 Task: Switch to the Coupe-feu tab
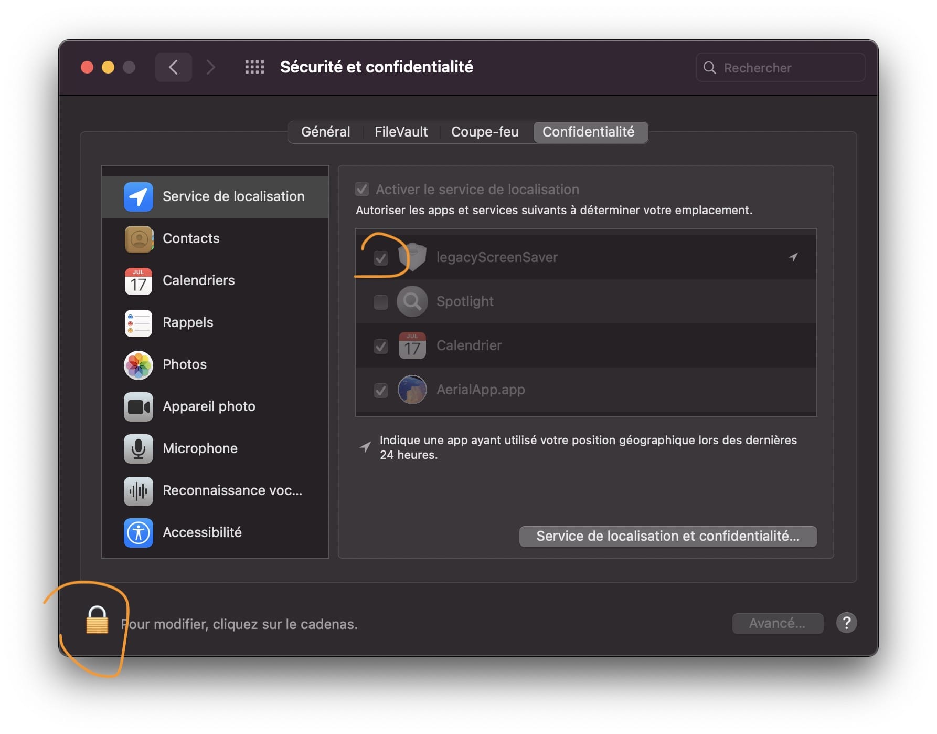coord(485,132)
